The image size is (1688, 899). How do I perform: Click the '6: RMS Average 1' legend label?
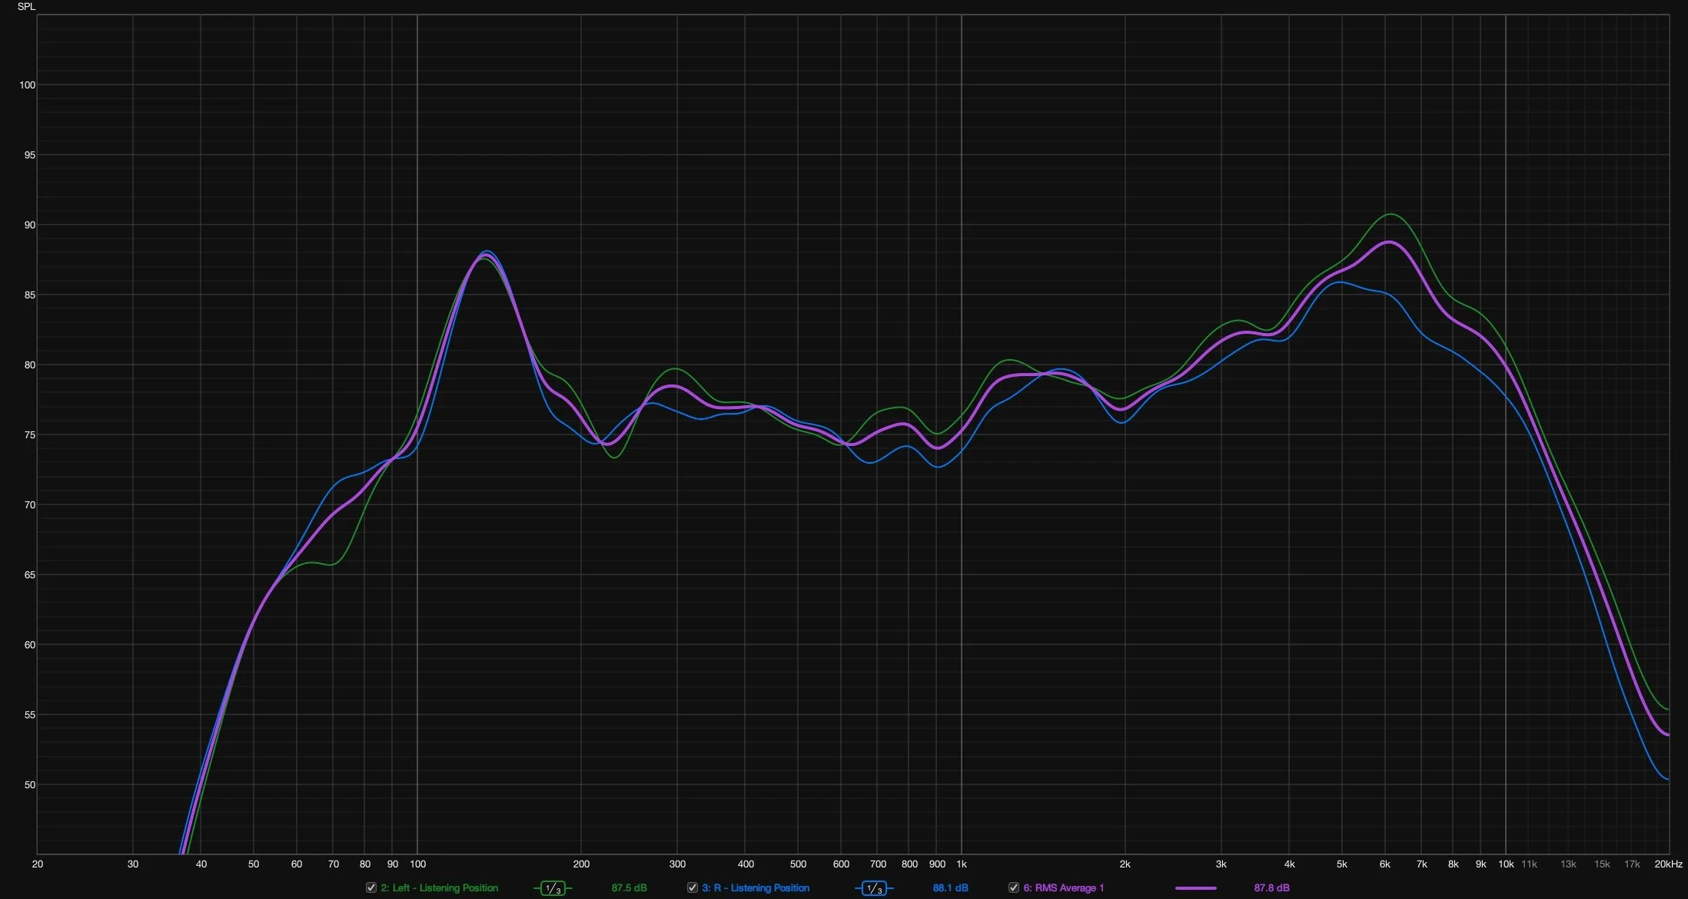point(1063,887)
